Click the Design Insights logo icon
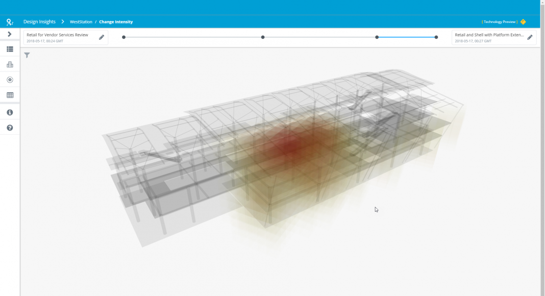The image size is (545, 296). (10, 22)
